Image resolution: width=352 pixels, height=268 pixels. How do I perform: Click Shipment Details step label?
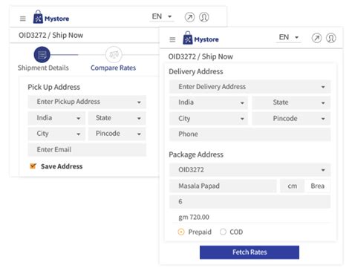(x=43, y=68)
